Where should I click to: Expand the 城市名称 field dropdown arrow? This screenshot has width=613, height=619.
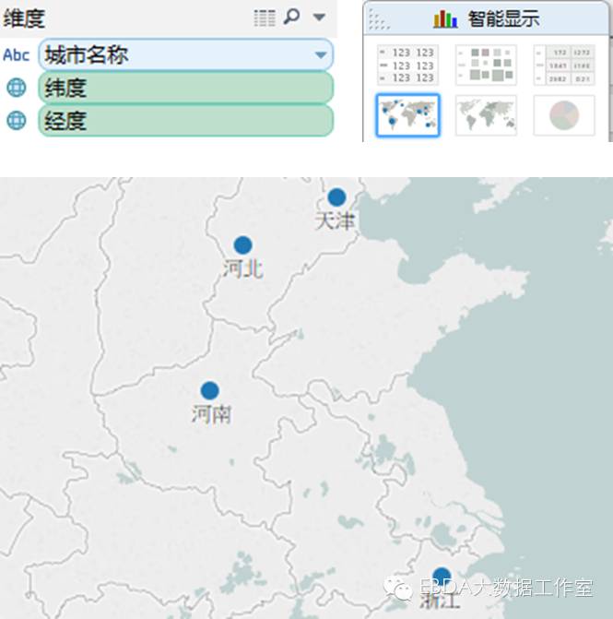pos(320,55)
